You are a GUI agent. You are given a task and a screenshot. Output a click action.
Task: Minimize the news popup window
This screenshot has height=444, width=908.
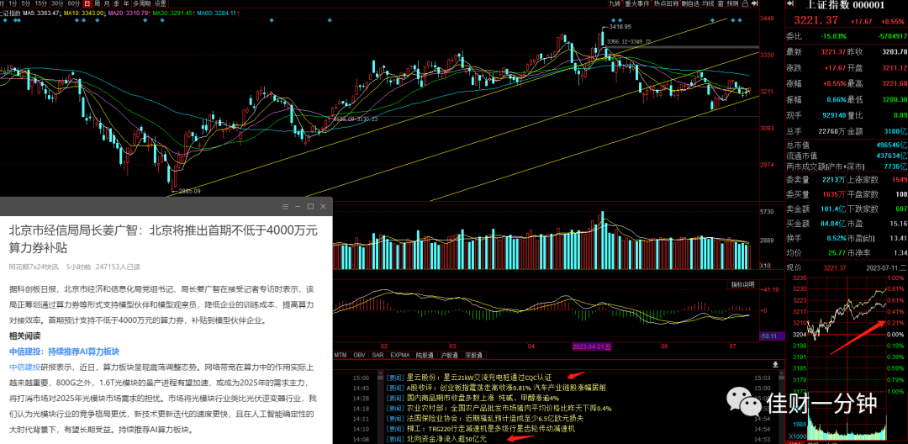coord(298,207)
